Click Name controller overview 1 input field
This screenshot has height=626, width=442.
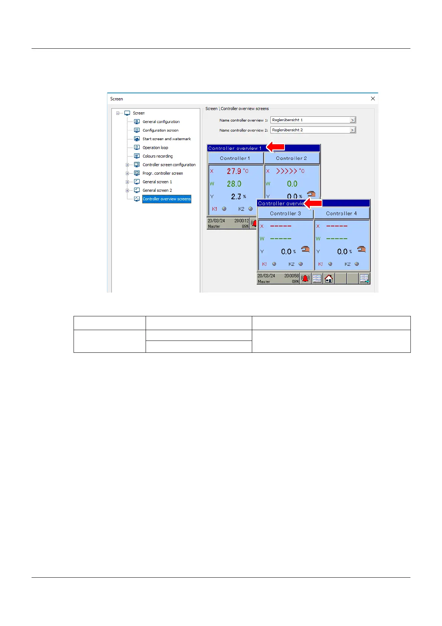(310, 120)
